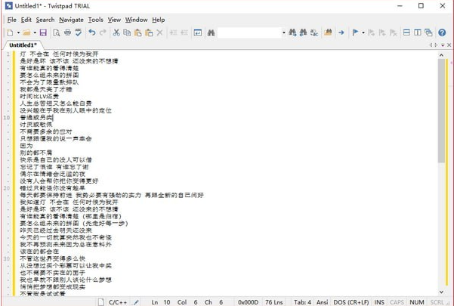This screenshot has height=306, width=454.
Task: Open Print Preview from the toolbar
Action: click(57, 32)
